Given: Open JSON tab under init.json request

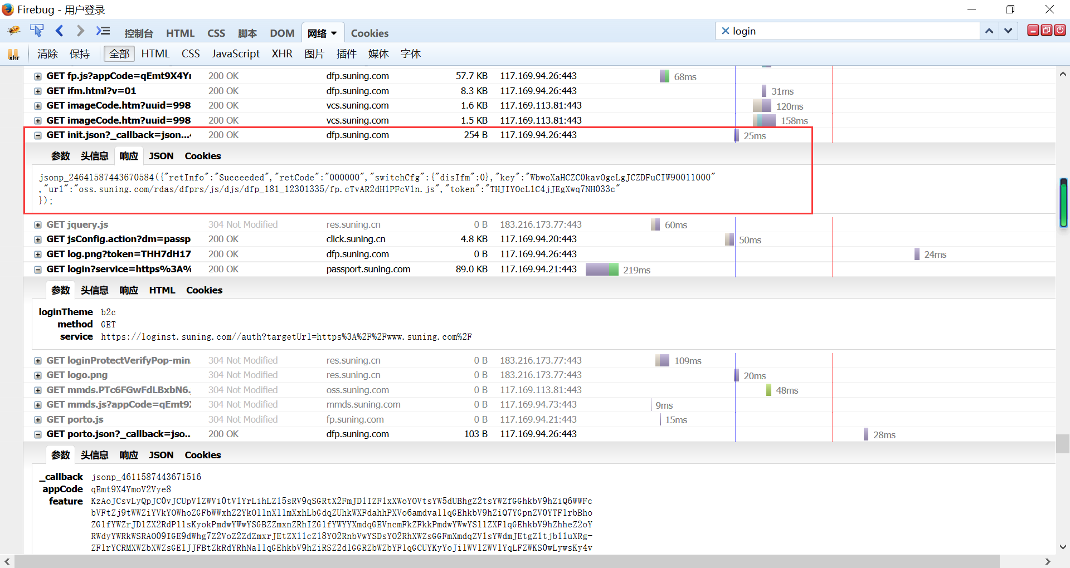Looking at the screenshot, I should pos(161,156).
